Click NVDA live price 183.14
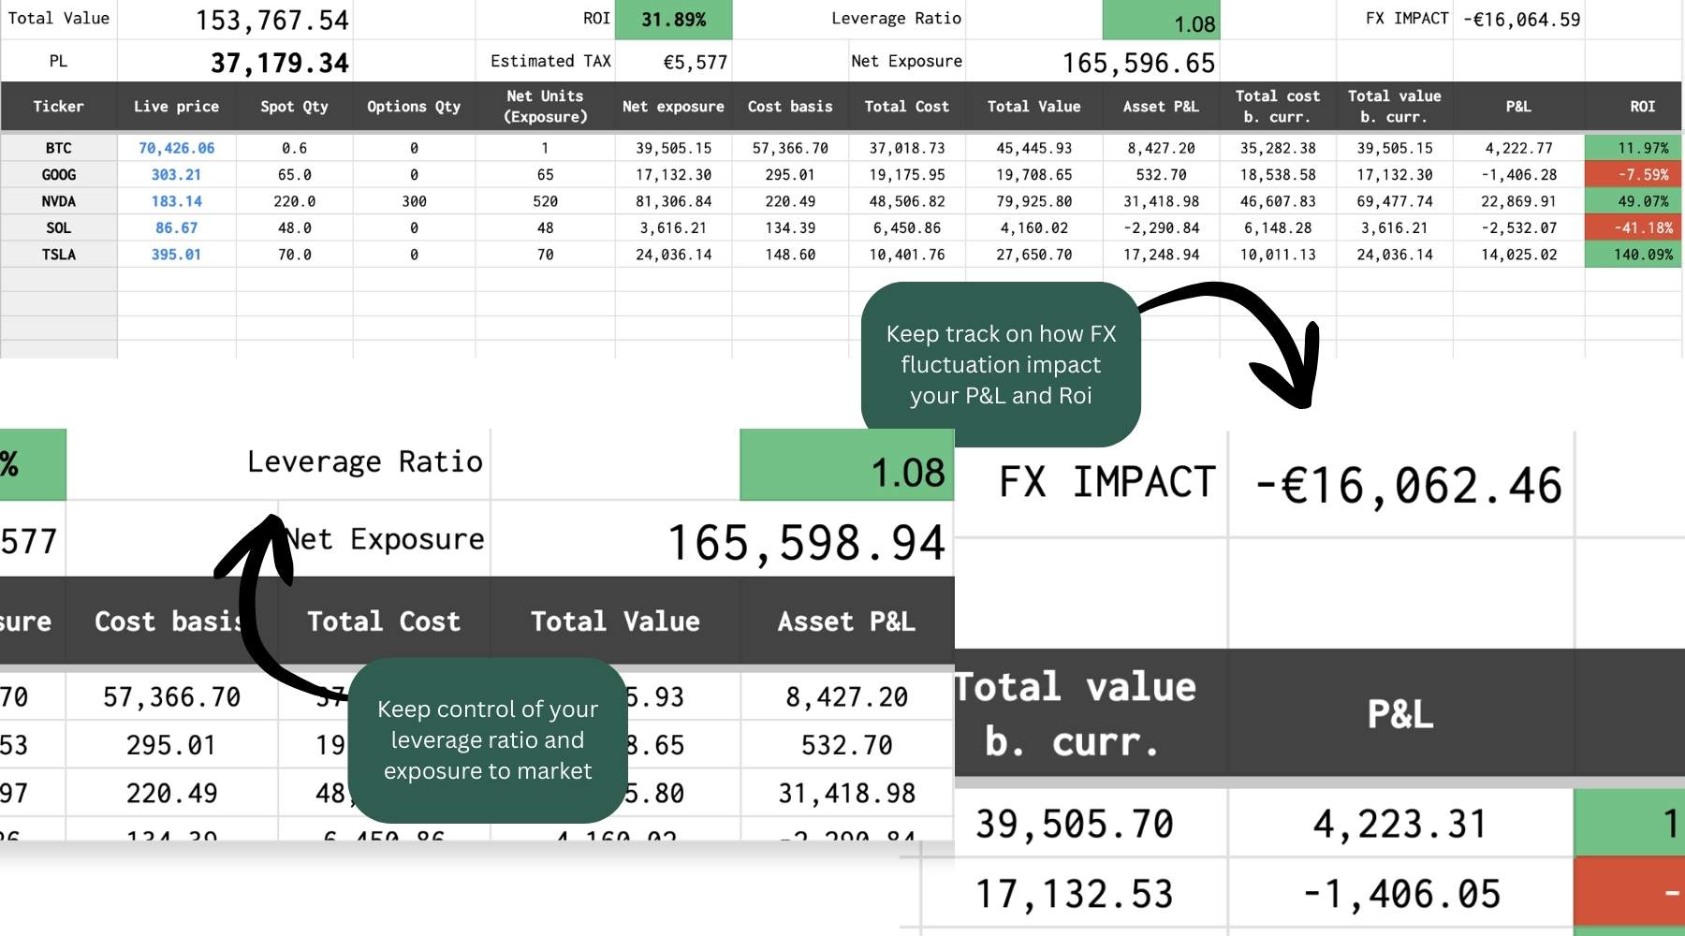This screenshot has width=1685, height=936. 176,201
